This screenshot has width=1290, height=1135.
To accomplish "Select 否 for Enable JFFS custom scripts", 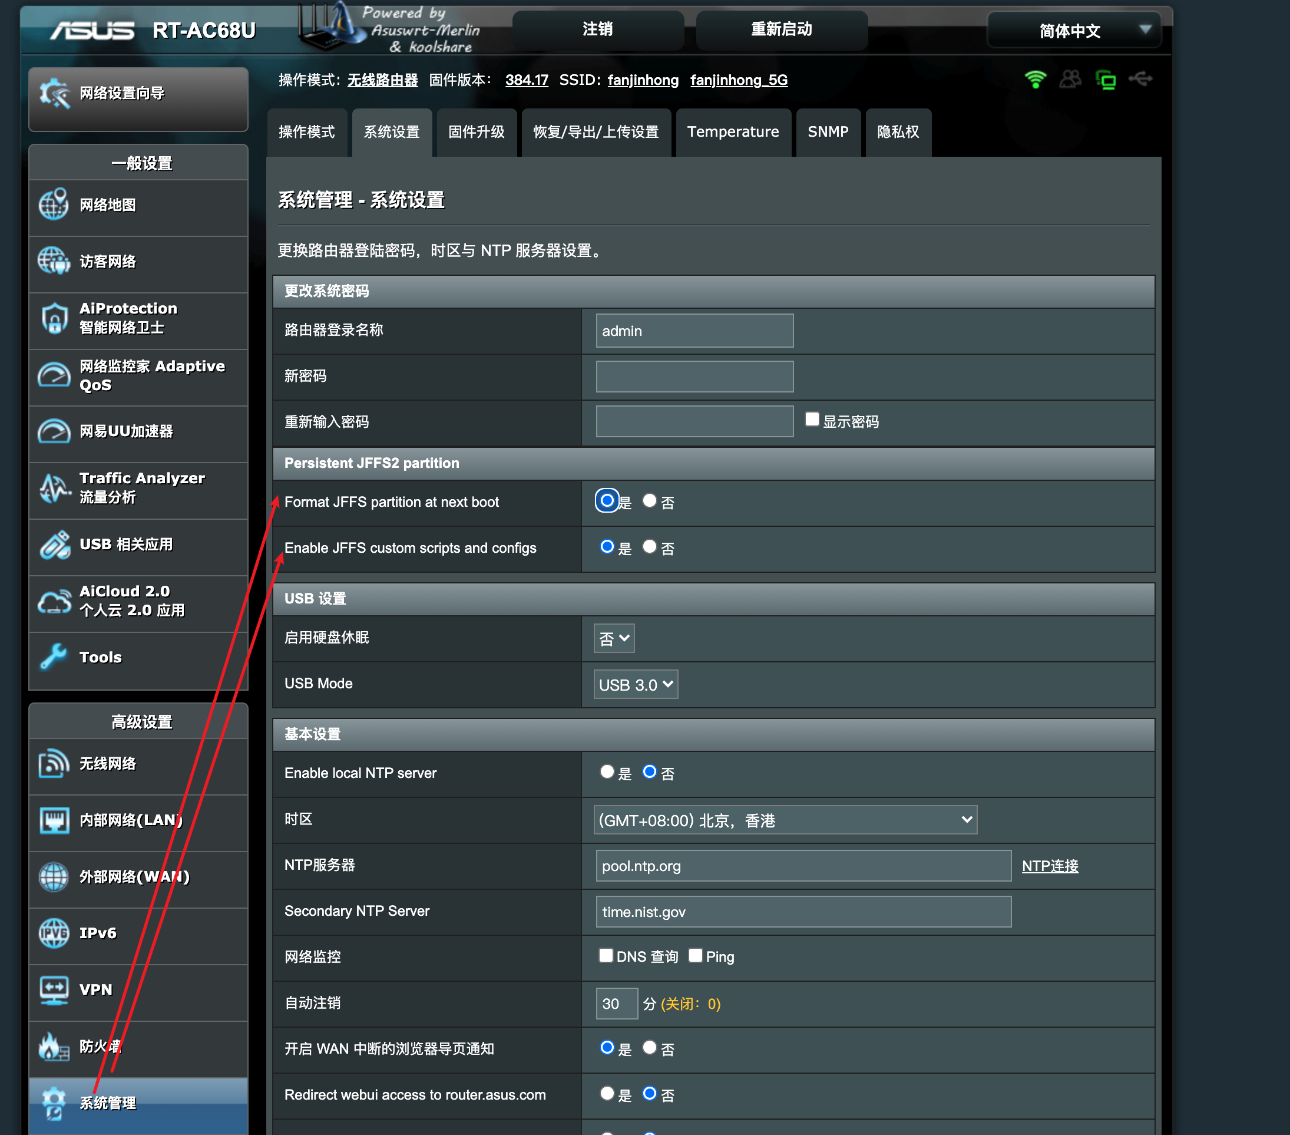I will pos(649,547).
